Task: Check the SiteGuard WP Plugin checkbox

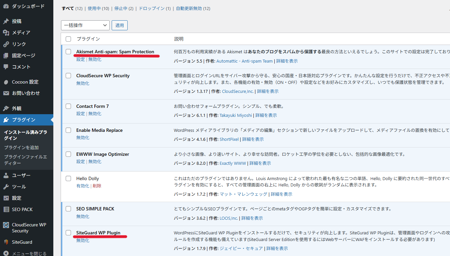Action: click(68, 233)
